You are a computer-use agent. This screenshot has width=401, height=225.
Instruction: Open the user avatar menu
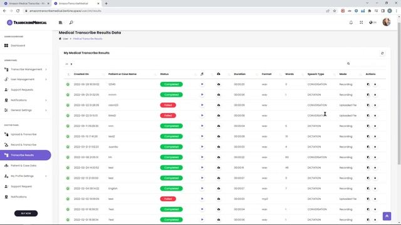386,22
